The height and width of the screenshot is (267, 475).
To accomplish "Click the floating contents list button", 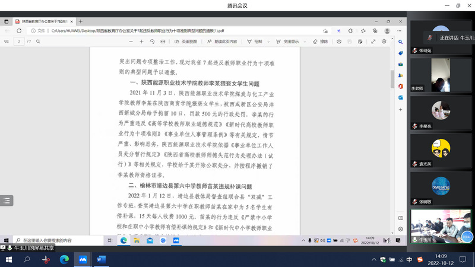I will [7, 201].
